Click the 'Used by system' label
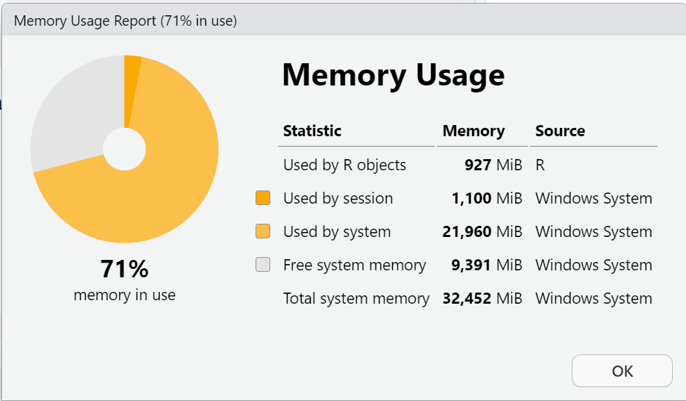This screenshot has height=401, width=686. click(336, 231)
